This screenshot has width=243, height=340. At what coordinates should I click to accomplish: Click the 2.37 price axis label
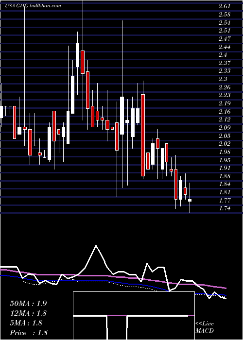pyautogui.click(x=224, y=63)
